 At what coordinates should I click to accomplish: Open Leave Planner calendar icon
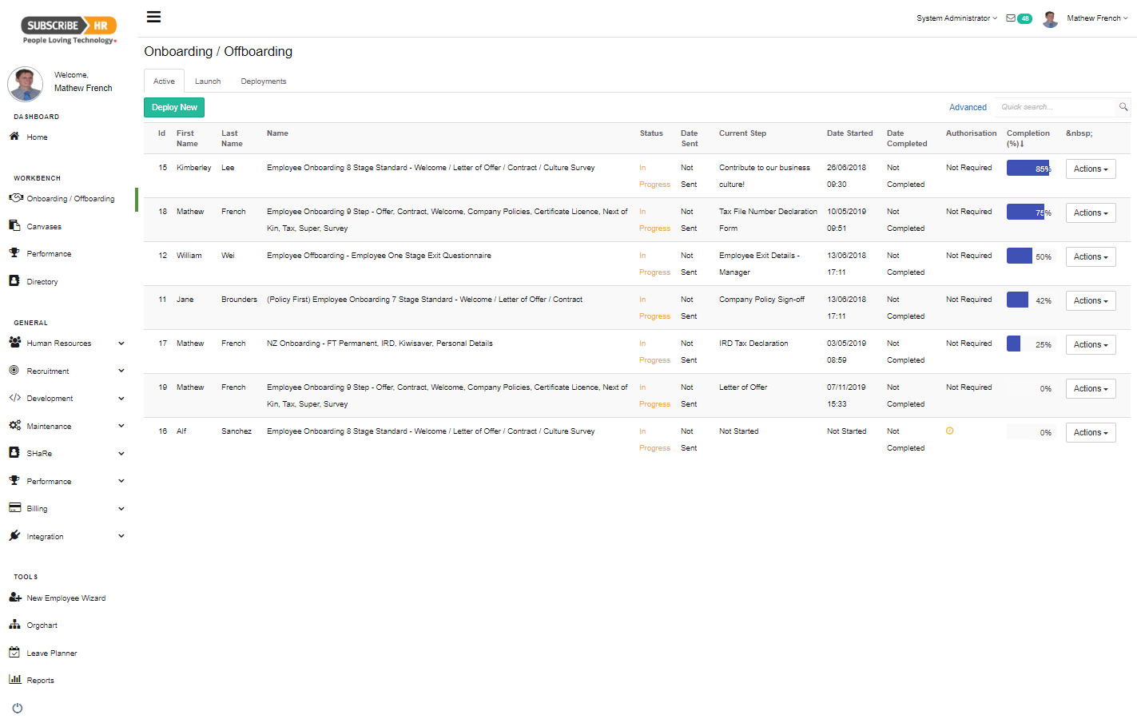14,653
